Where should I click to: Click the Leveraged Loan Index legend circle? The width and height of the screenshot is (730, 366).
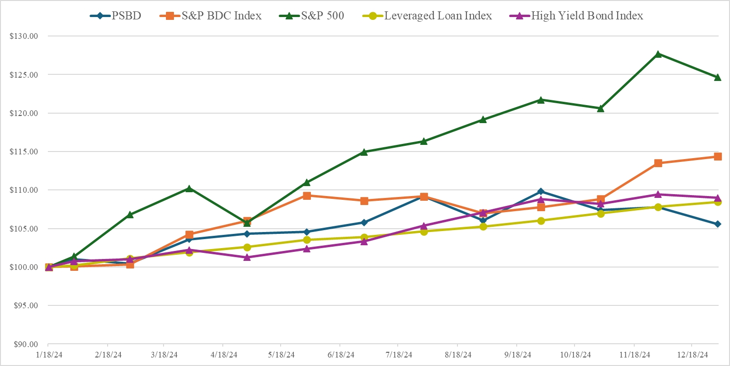(374, 16)
